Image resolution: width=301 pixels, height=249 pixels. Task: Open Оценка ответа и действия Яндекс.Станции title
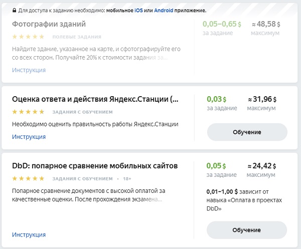tap(95, 99)
